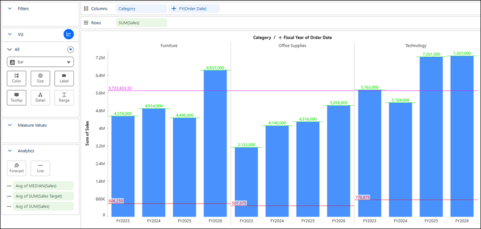Click the plus icon in the chart header

[280, 37]
